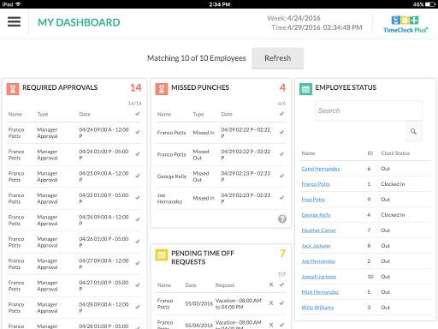Open Joseph Jackson employee link
Viewport: 438px width, 329px height.
coord(319,277)
